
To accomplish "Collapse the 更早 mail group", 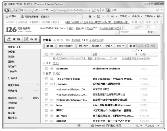I will coord(43,73).
